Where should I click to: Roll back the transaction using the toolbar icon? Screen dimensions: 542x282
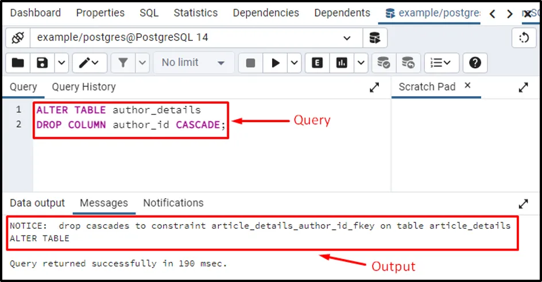[408, 62]
